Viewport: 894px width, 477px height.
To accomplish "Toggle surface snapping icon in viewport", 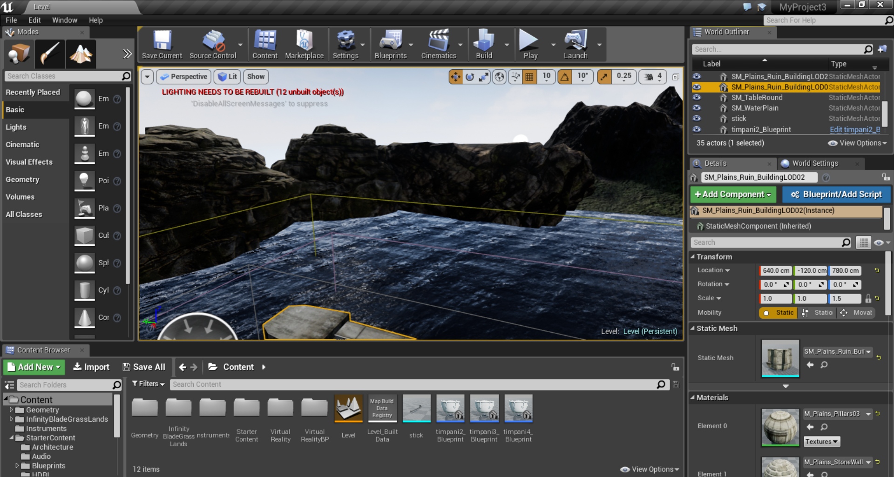I will (x=515, y=77).
